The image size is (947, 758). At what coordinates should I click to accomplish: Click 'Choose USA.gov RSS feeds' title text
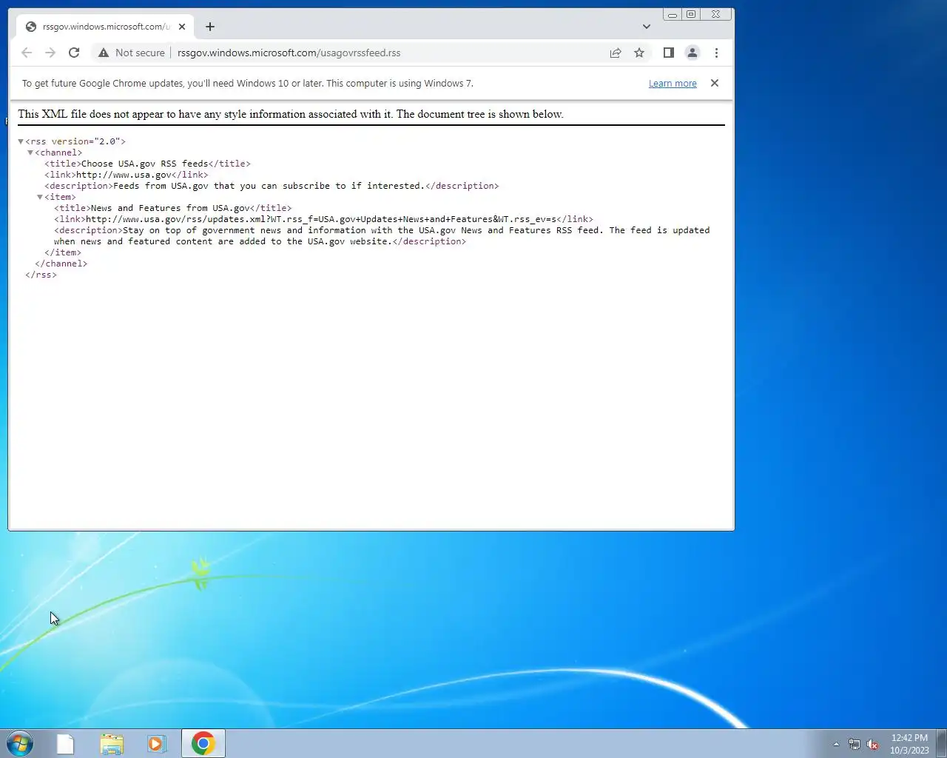coord(144,164)
